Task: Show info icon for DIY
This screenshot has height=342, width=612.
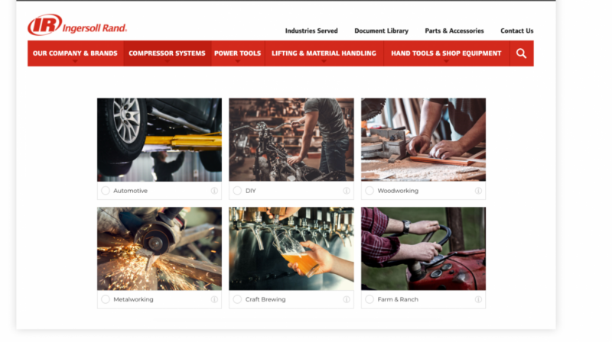Action: click(x=347, y=191)
